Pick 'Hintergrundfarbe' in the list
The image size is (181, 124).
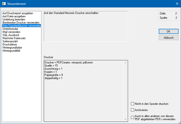(12, 48)
